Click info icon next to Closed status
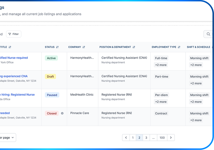 coord(62,113)
